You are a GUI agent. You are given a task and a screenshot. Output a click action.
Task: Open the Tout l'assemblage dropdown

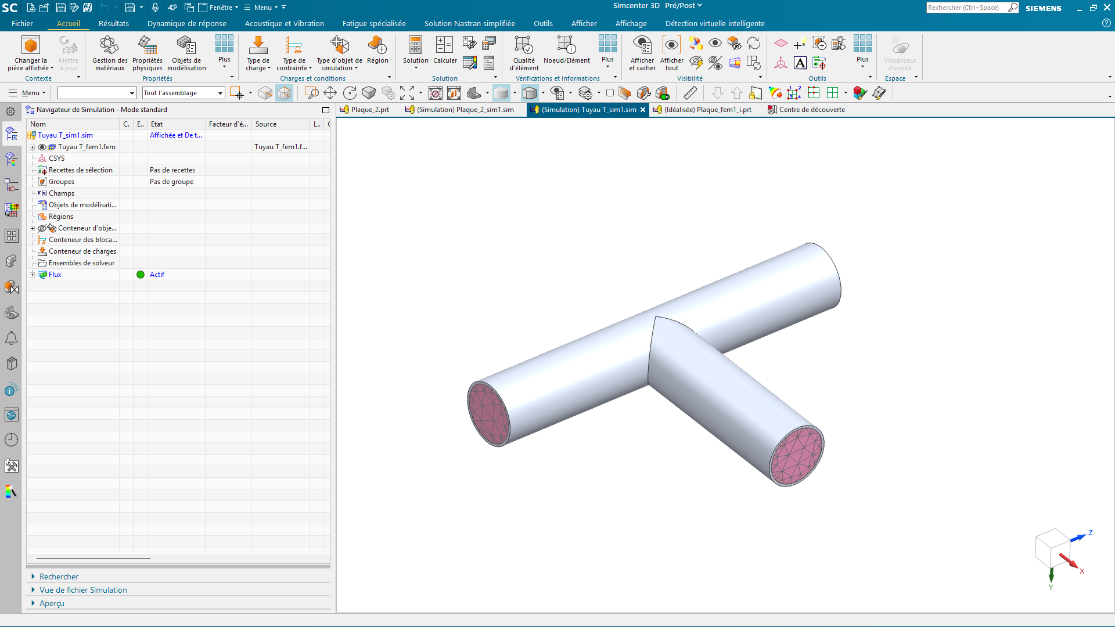(184, 93)
